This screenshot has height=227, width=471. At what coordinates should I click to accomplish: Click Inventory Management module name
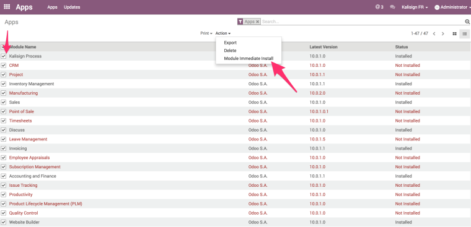point(32,84)
